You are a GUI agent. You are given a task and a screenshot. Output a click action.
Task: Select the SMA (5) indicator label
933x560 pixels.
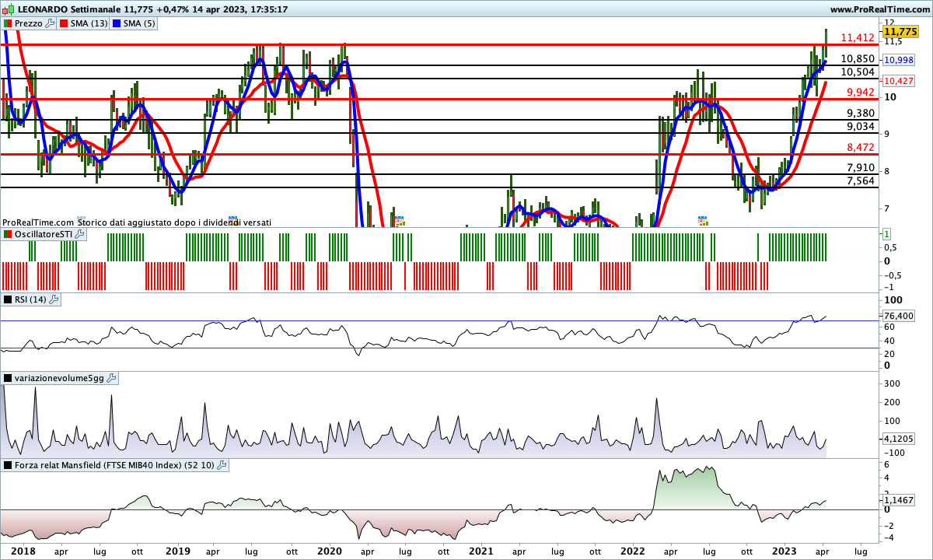(141, 23)
